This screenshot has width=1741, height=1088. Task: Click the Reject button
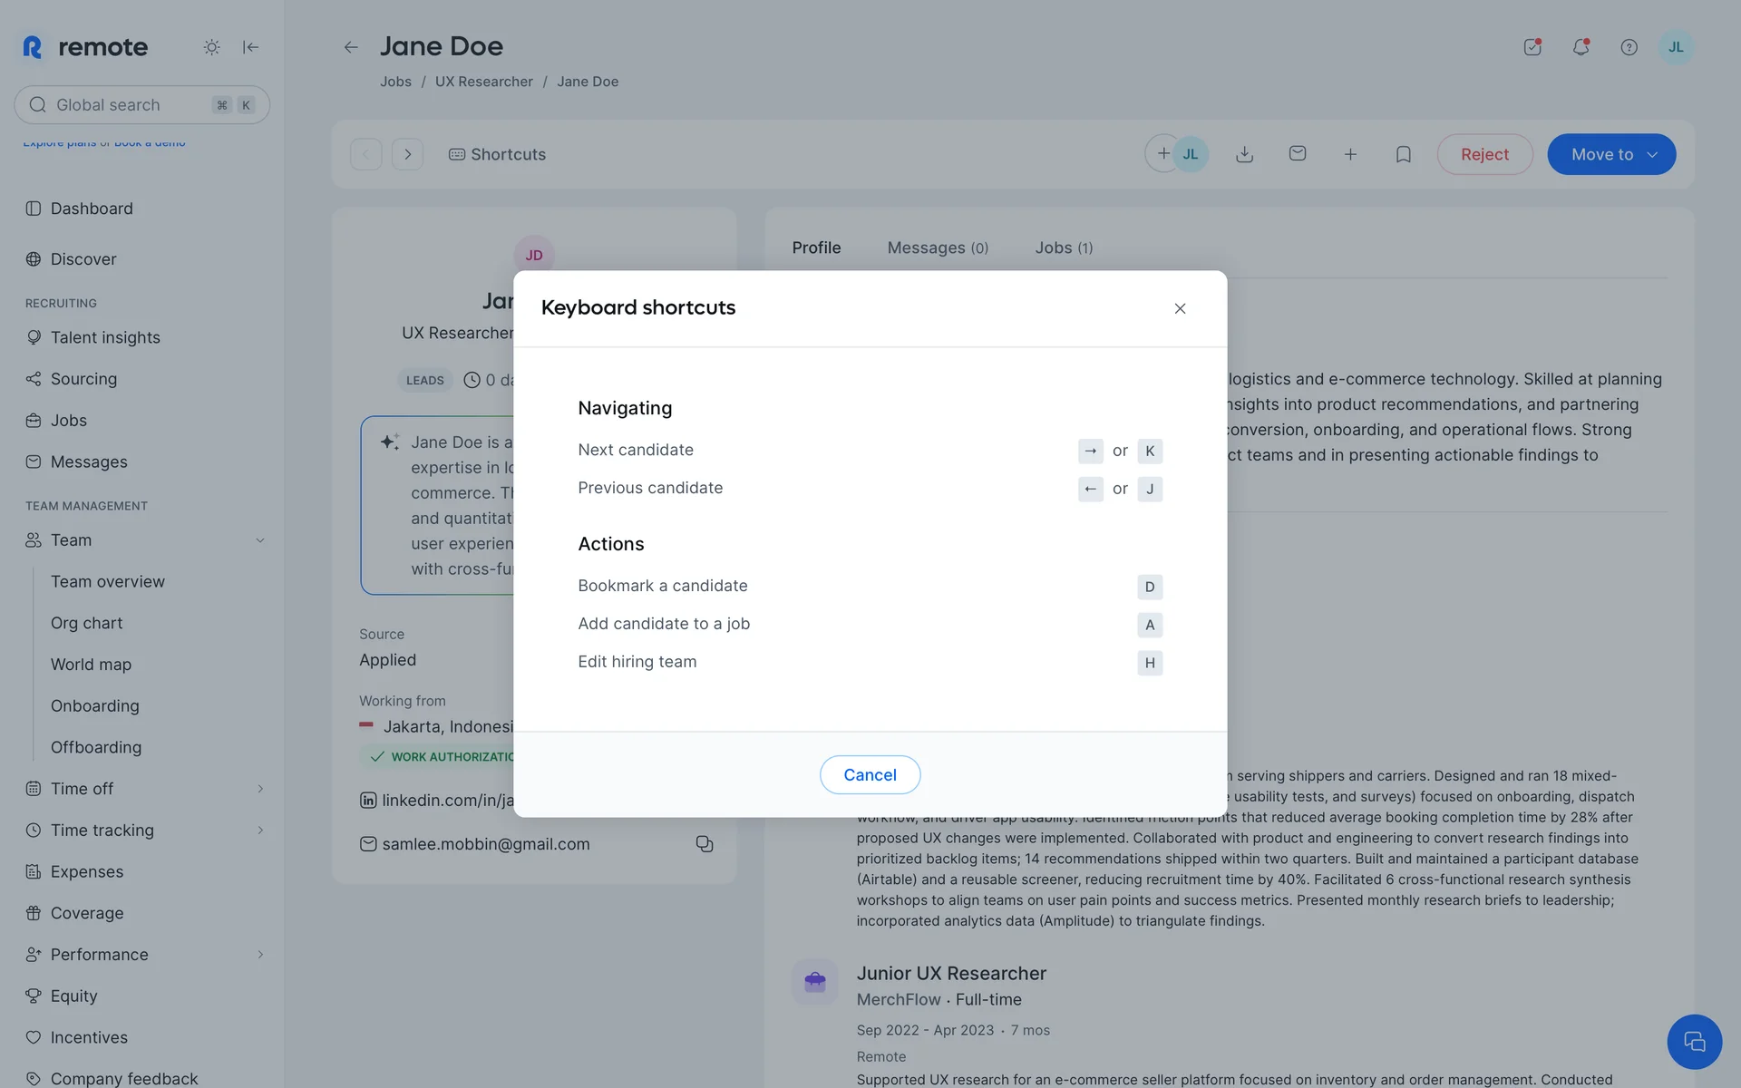(x=1484, y=154)
